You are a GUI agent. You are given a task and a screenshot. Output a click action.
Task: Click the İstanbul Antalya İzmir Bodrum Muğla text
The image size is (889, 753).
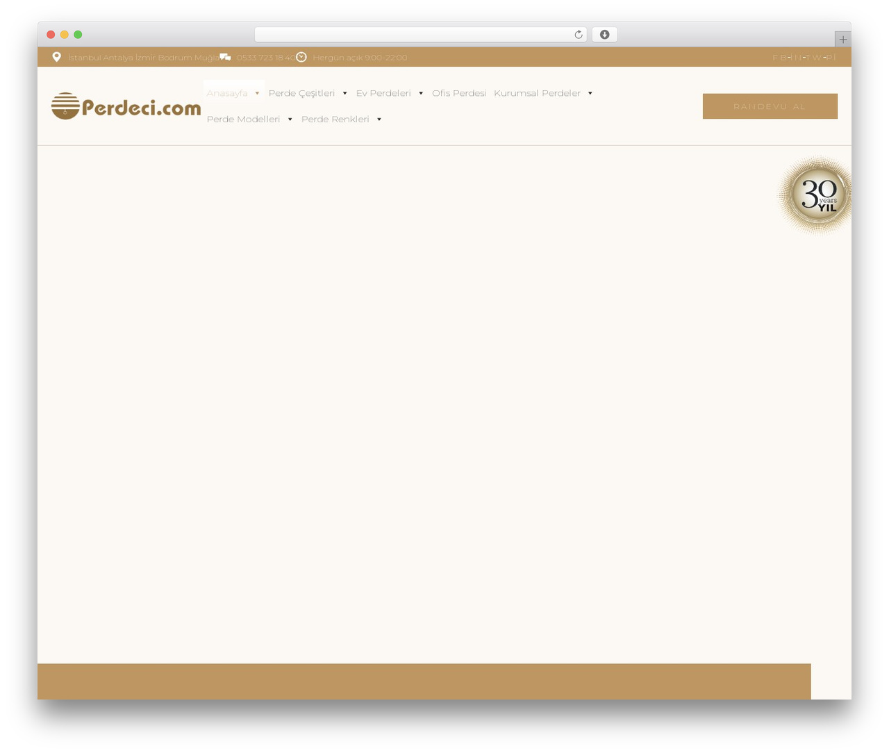tap(144, 58)
